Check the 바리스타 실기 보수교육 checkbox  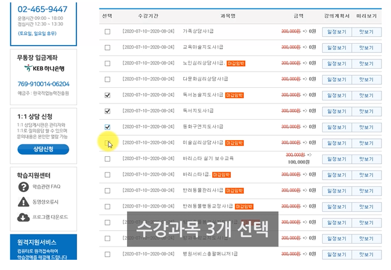[107, 159]
